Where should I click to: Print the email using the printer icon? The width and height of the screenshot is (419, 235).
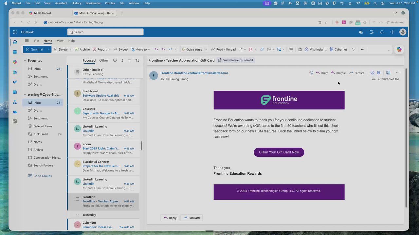(291, 49)
